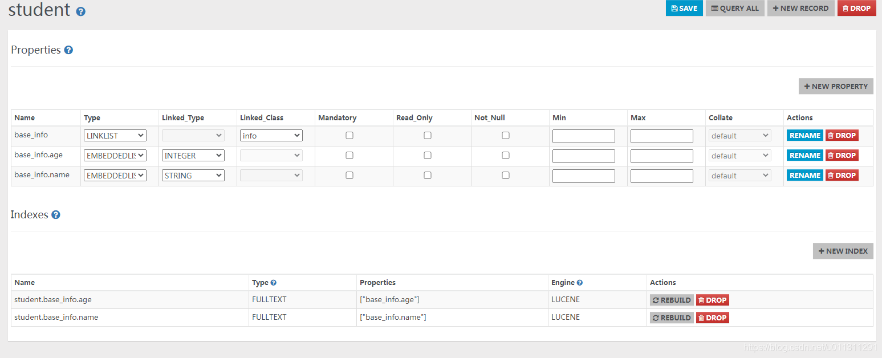882x358 pixels.
Task: Drop the student class using top DROP button
Action: [856, 8]
